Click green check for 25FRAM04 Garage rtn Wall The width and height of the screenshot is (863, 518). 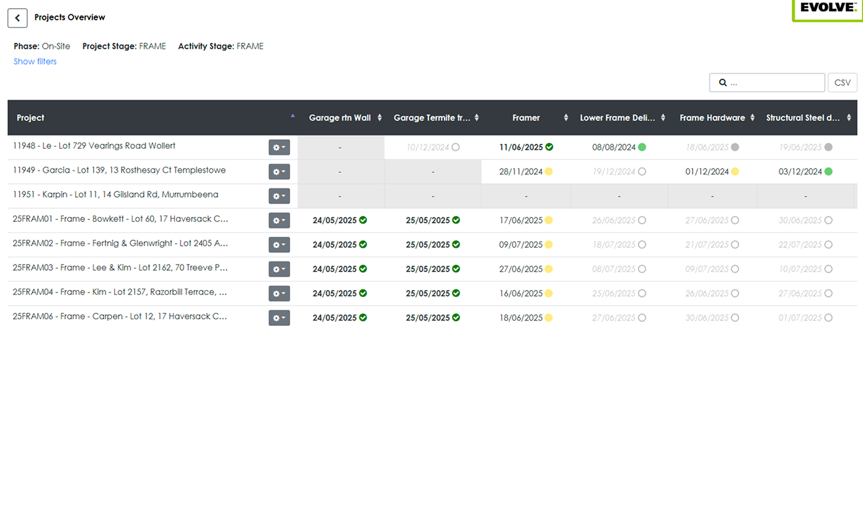click(363, 293)
